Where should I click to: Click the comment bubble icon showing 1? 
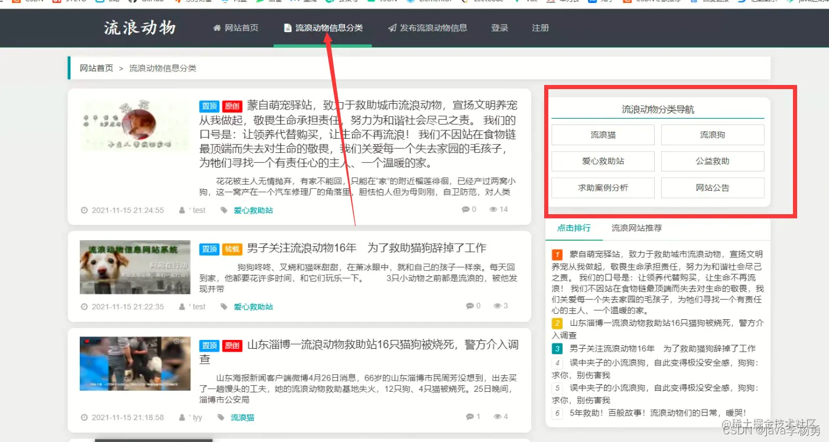[x=470, y=417]
